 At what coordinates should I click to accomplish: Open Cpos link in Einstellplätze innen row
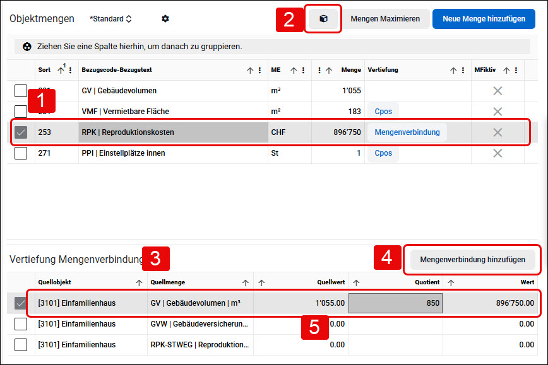click(383, 153)
